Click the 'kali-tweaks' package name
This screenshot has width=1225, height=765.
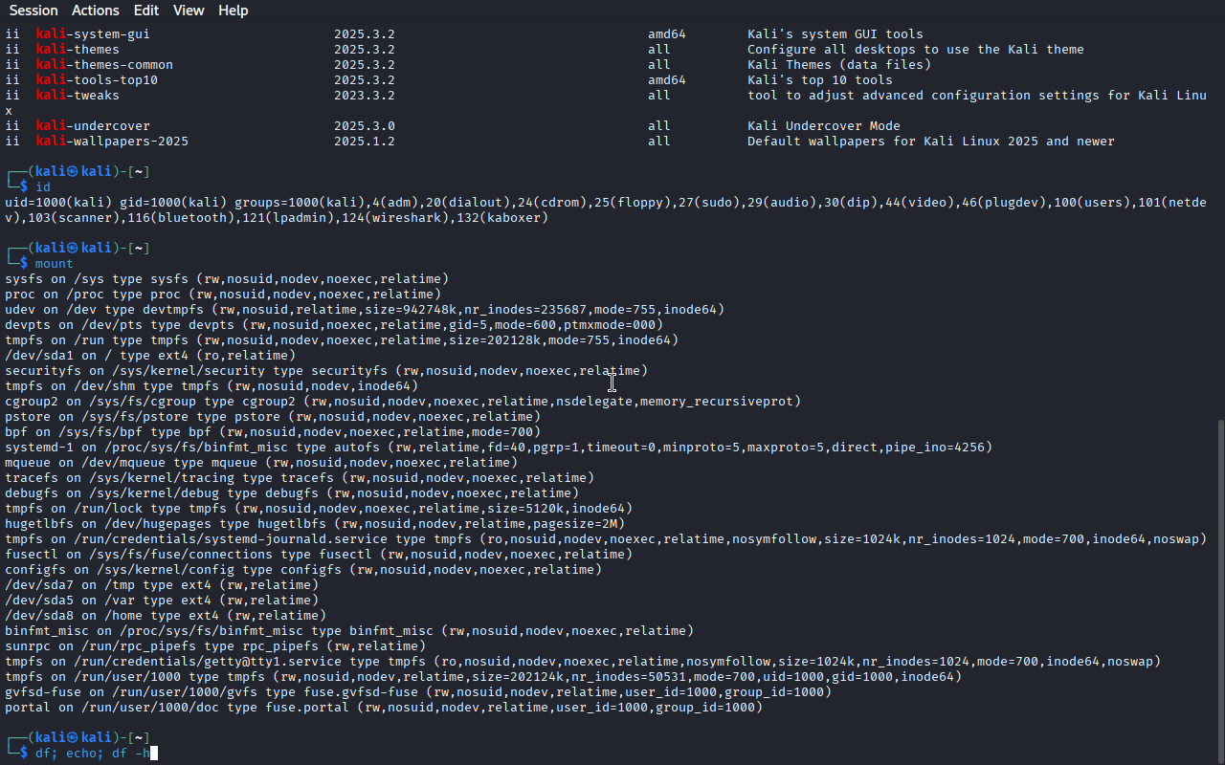coord(78,96)
